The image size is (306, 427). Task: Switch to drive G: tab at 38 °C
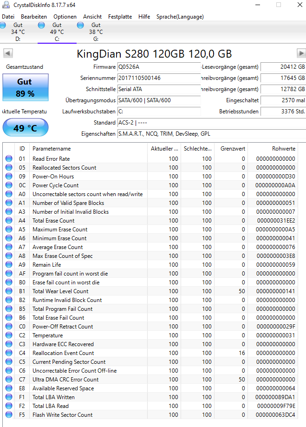click(96, 32)
